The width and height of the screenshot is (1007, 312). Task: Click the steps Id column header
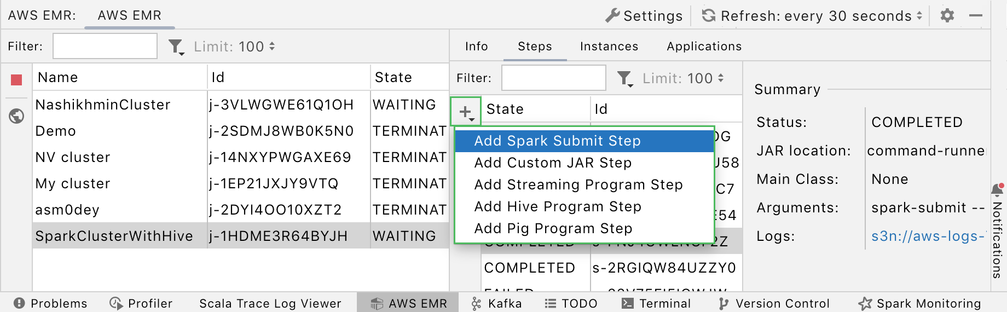pyautogui.click(x=666, y=109)
